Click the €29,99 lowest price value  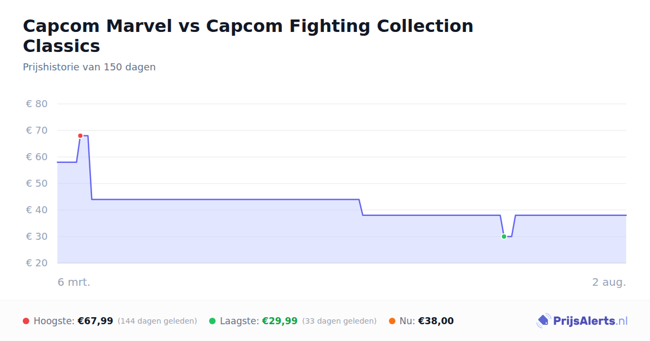tap(280, 321)
